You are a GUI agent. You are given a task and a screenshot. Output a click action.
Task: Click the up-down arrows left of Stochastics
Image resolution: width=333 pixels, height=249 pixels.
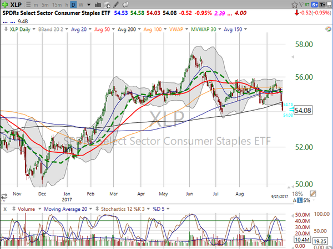tap(97, 209)
